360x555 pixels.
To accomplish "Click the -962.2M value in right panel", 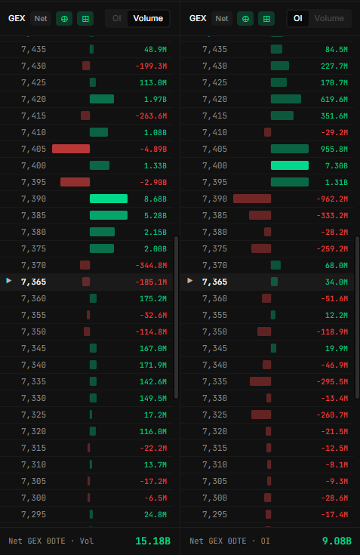I will click(x=332, y=199).
